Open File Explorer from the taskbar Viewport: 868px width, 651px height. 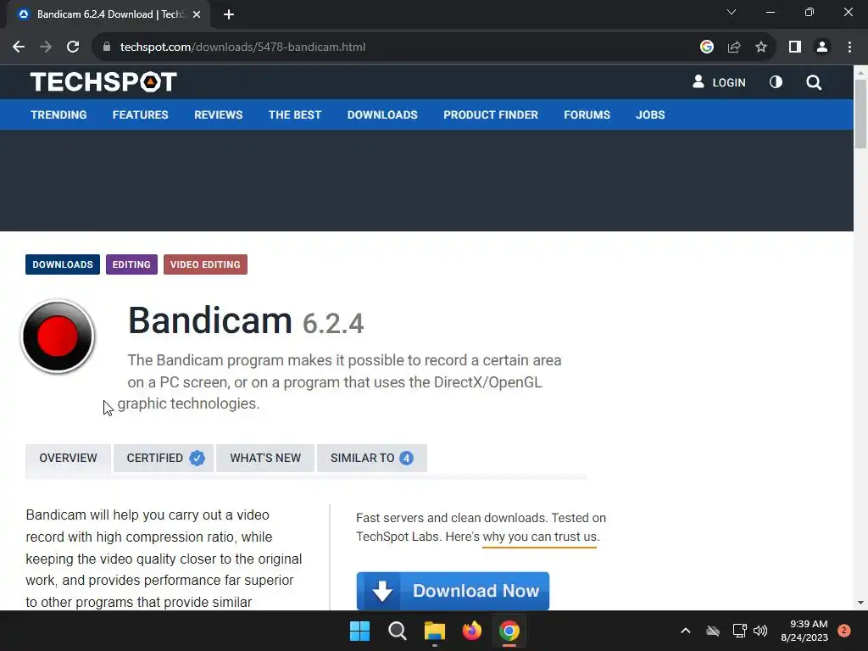click(435, 631)
